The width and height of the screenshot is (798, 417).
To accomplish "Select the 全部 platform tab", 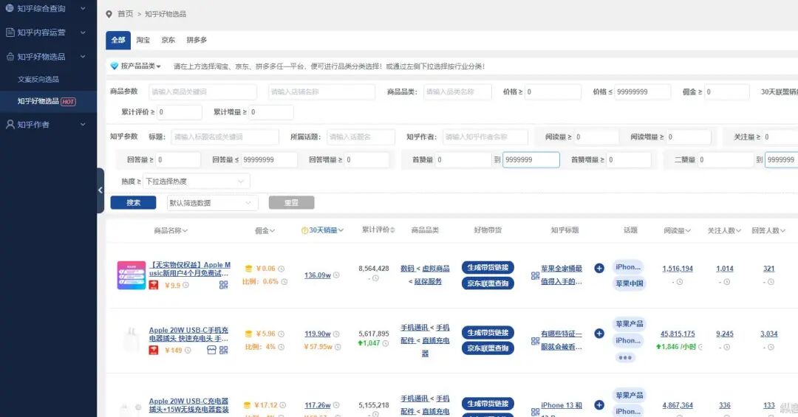I will tap(118, 40).
